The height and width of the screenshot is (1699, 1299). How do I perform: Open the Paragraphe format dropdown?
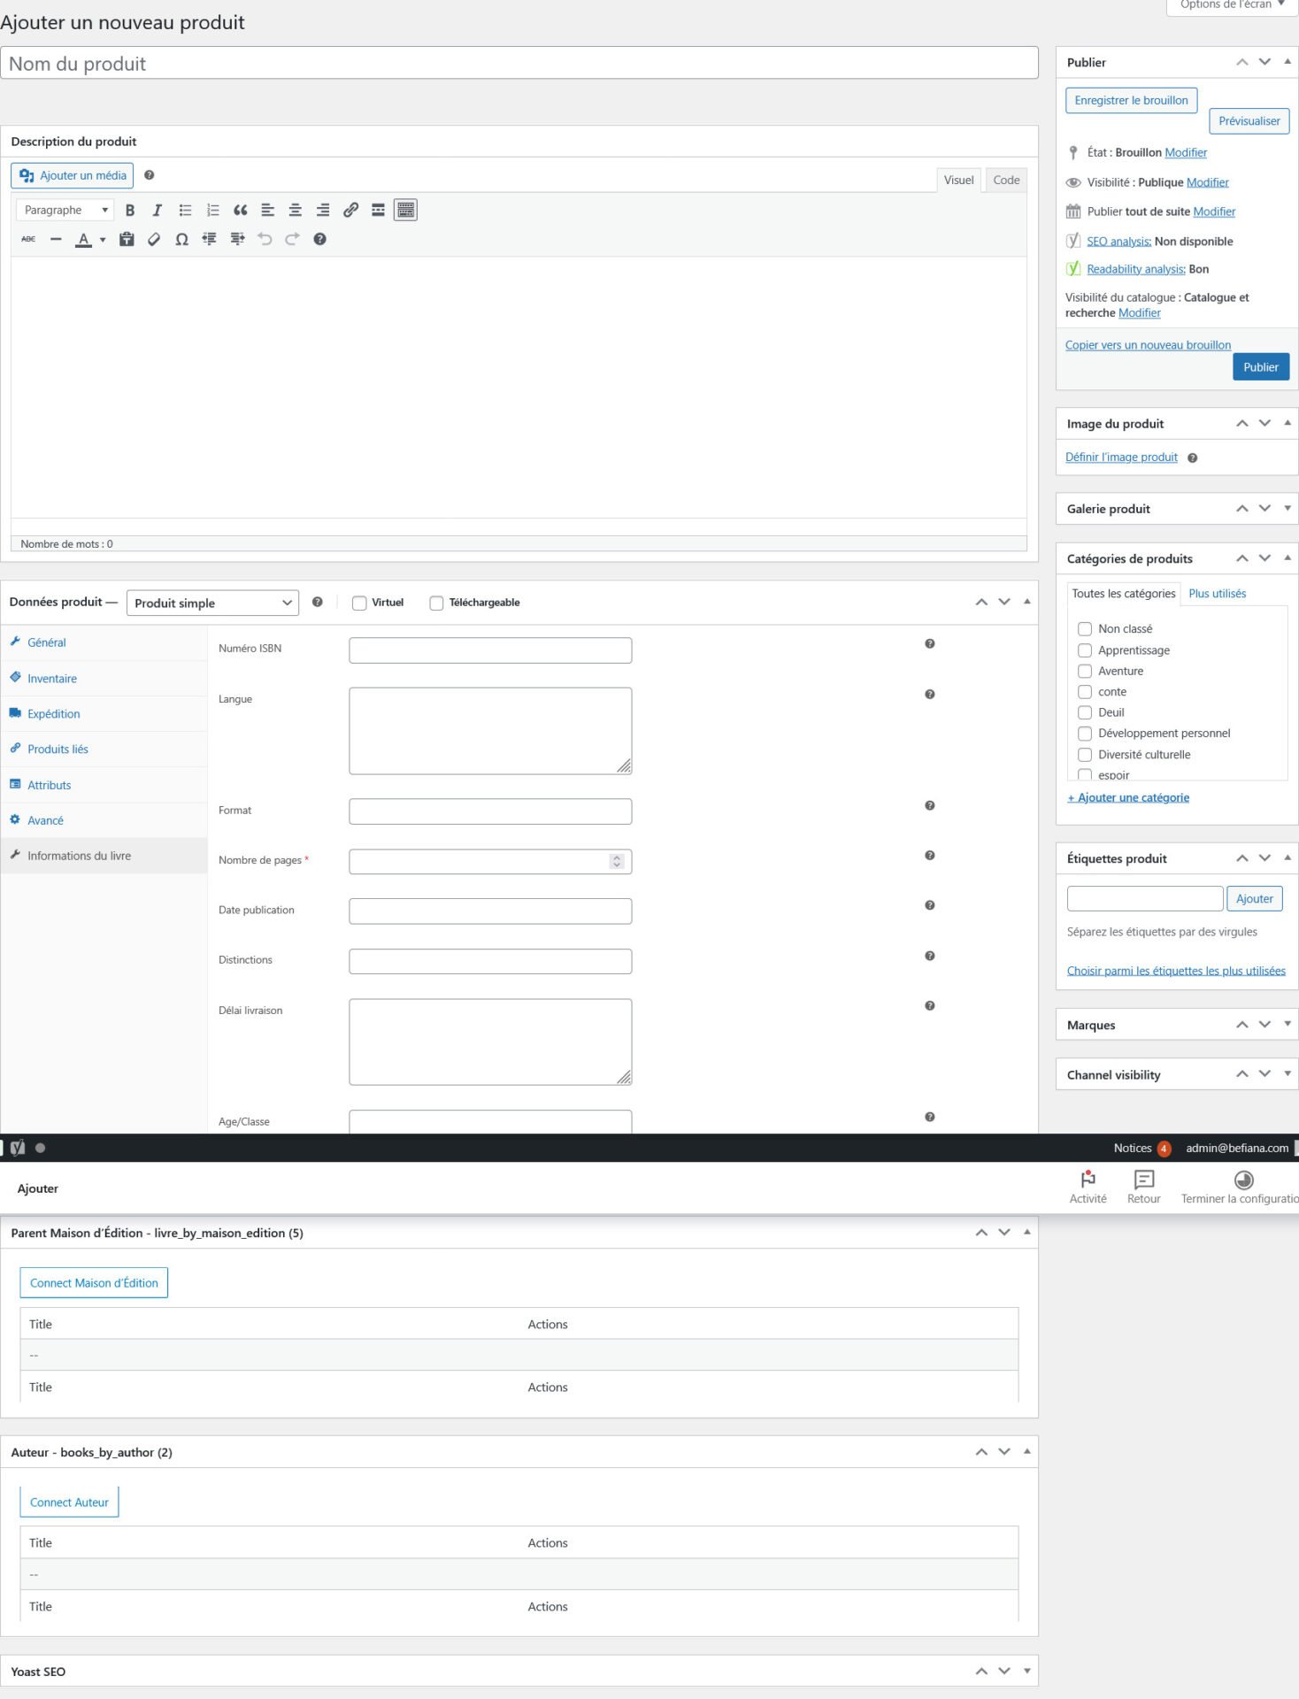click(x=65, y=210)
